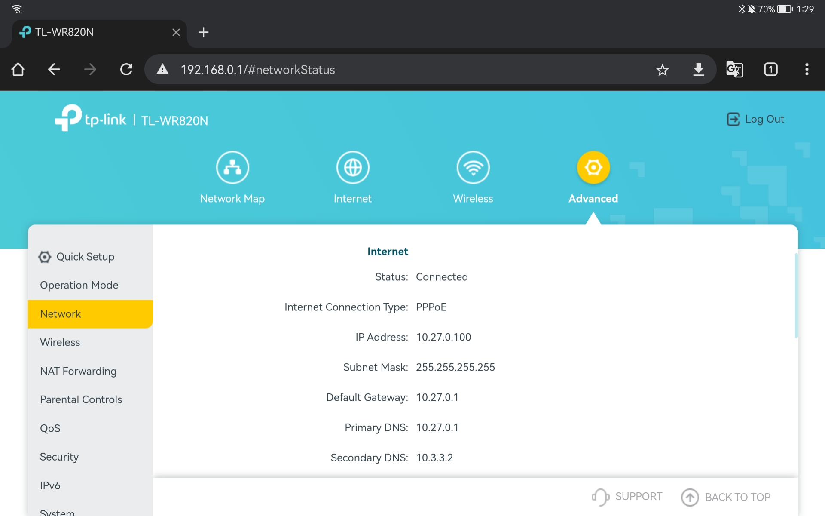Open Google Translate icon in toolbar
The image size is (825, 516).
coord(734,70)
